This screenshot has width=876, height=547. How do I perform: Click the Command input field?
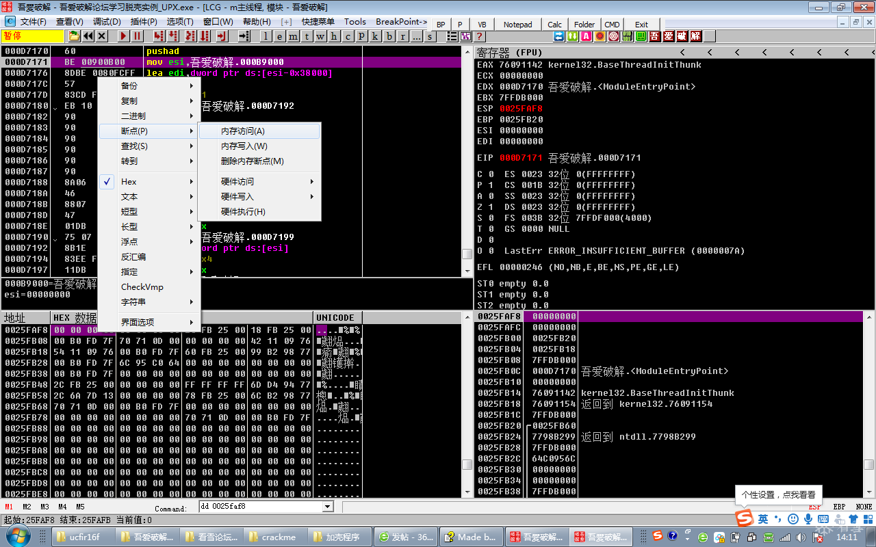click(x=260, y=507)
